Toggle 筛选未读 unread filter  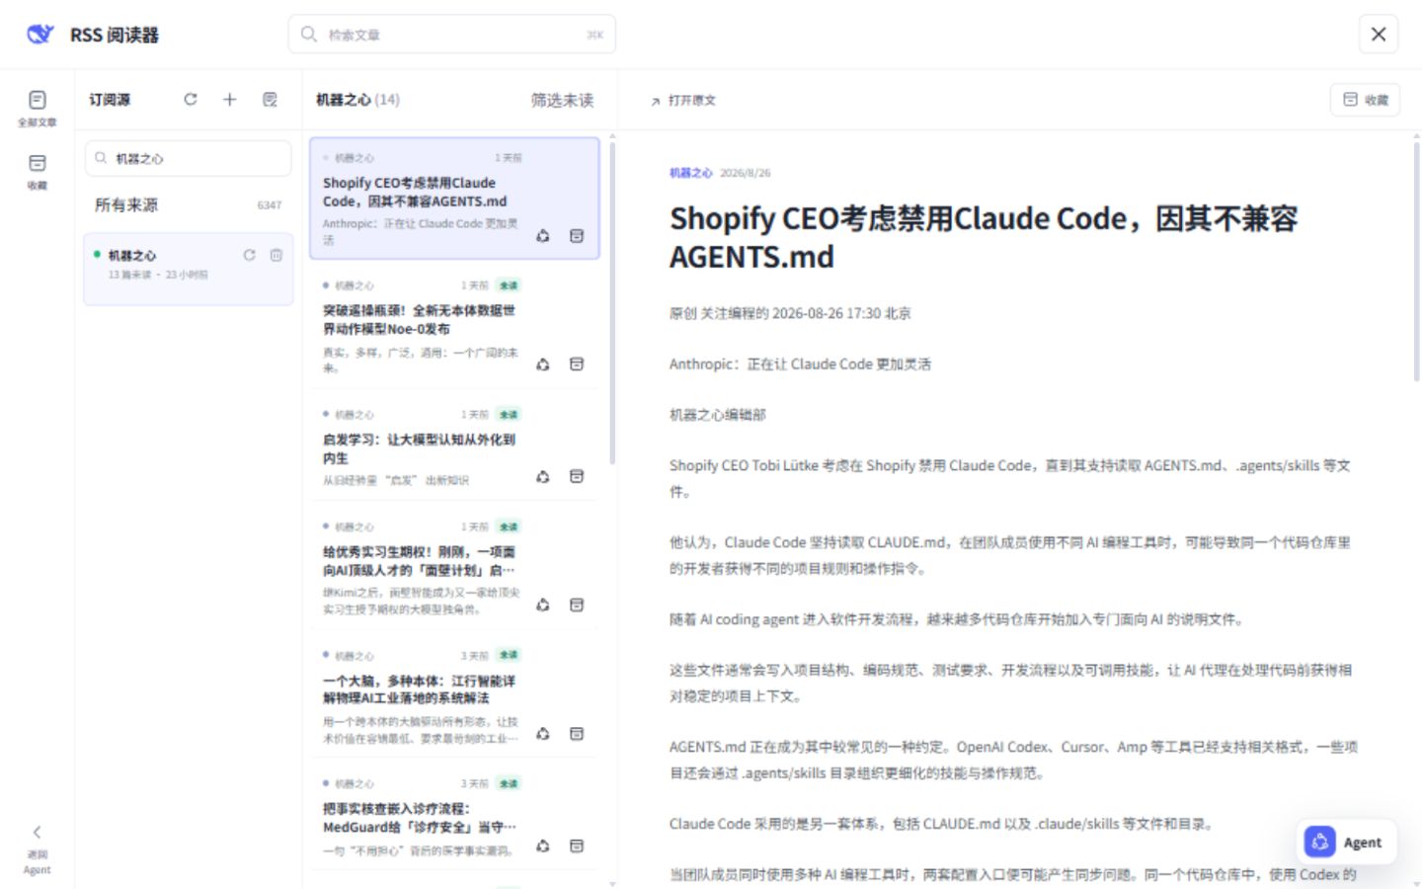point(562,100)
